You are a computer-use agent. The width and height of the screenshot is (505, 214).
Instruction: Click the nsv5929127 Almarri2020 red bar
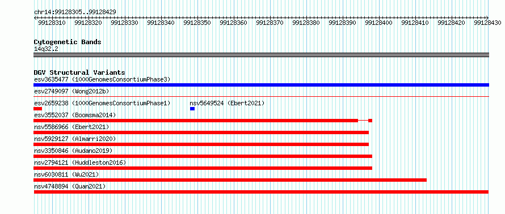tap(201, 144)
